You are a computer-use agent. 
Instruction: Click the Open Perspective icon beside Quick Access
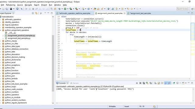pyautogui.click(x=192, y=9)
